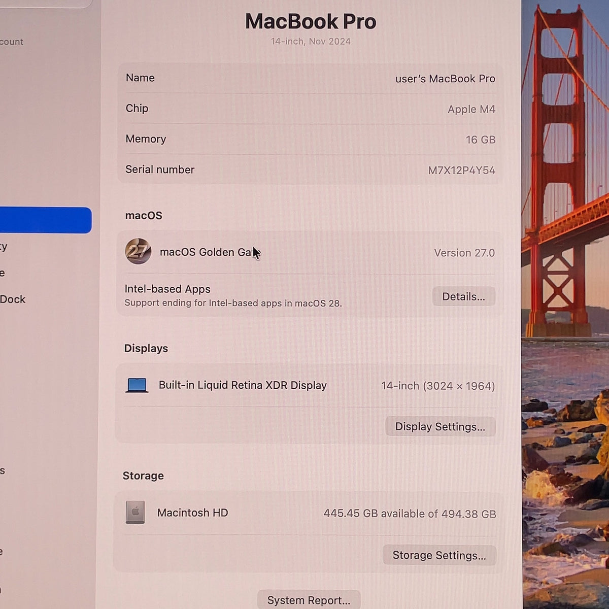
Task: Open the sidebar item ending in Dock
Action: pos(13,299)
